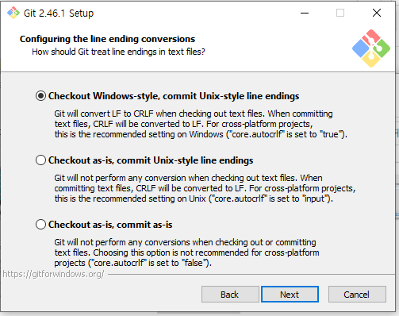Click the 'Checkout Windows-style, commit Unix-style line endings' label

pos(174,96)
